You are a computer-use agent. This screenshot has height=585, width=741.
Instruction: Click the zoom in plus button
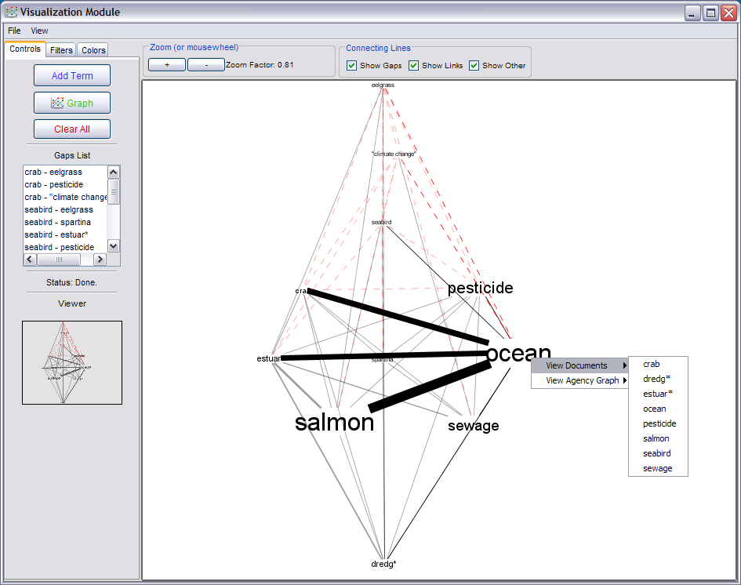pyautogui.click(x=167, y=65)
